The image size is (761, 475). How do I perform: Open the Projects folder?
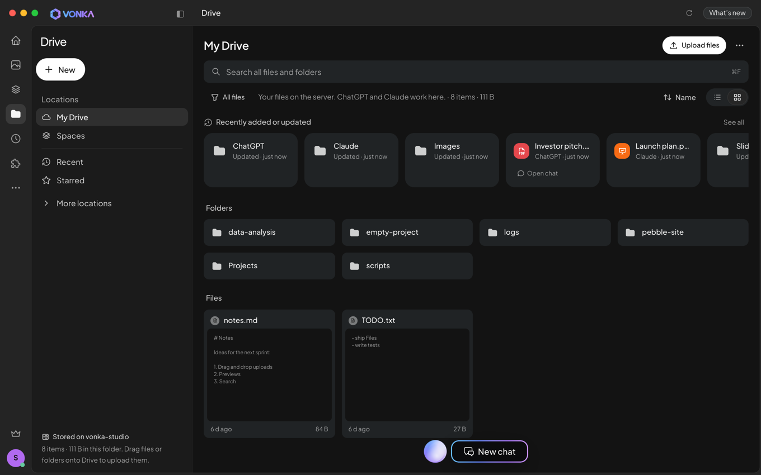269,265
